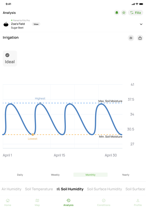Open the chart filter settings icon

coord(131,38)
